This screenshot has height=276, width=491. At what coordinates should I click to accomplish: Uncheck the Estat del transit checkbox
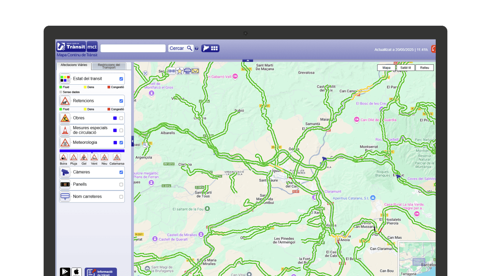click(x=121, y=79)
